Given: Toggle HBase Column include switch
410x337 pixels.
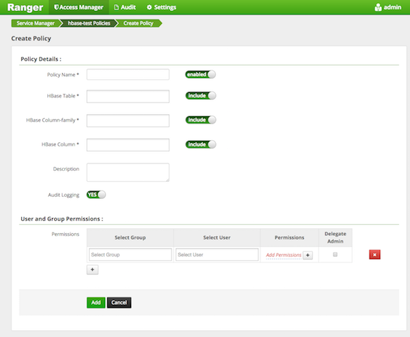Looking at the screenshot, I should 200,144.
